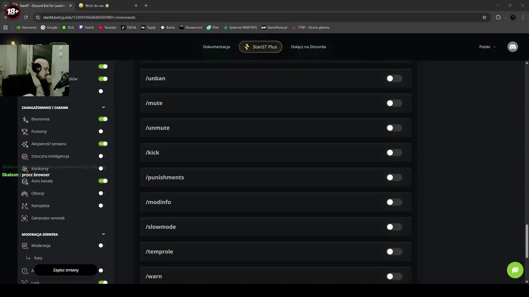The image size is (529, 297).
Task: Click the browser apps grid icon
Action: coord(5,28)
